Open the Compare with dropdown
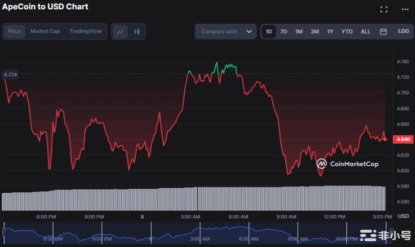 225,32
